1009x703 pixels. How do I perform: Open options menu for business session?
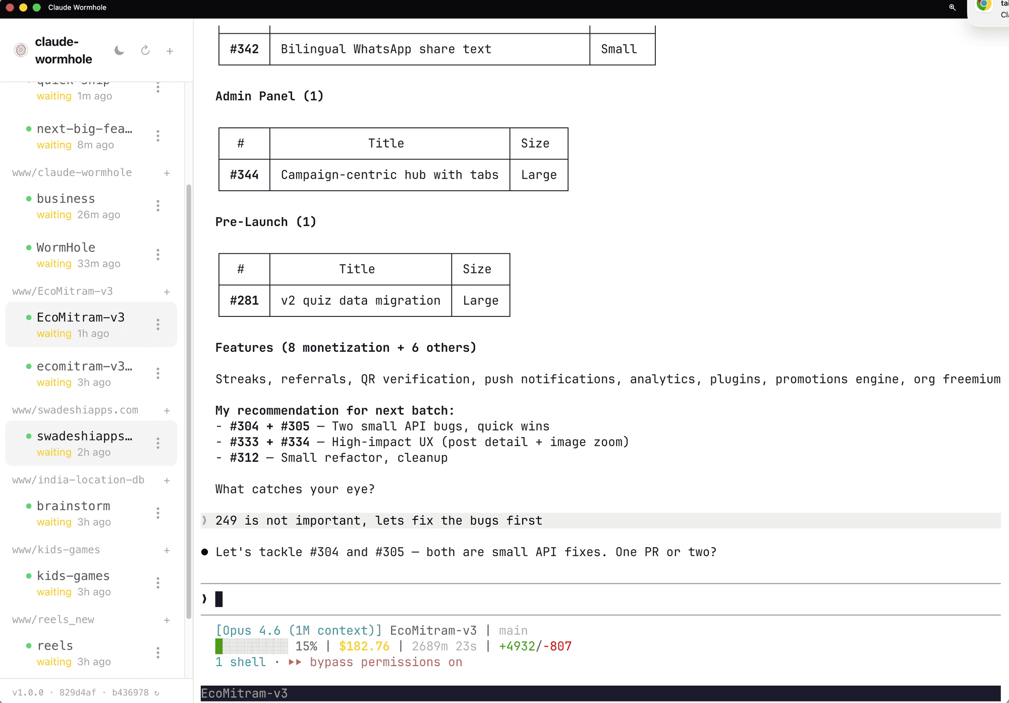point(158,205)
